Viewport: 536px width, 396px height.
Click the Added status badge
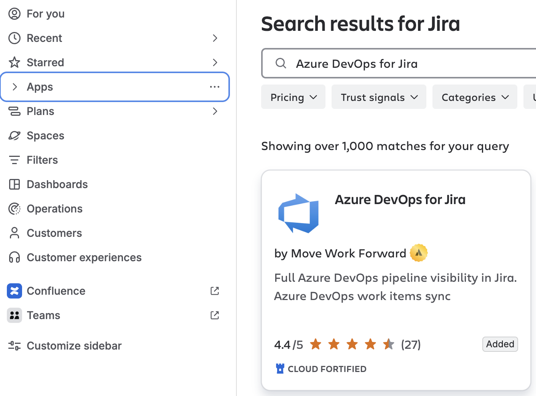pyautogui.click(x=500, y=344)
